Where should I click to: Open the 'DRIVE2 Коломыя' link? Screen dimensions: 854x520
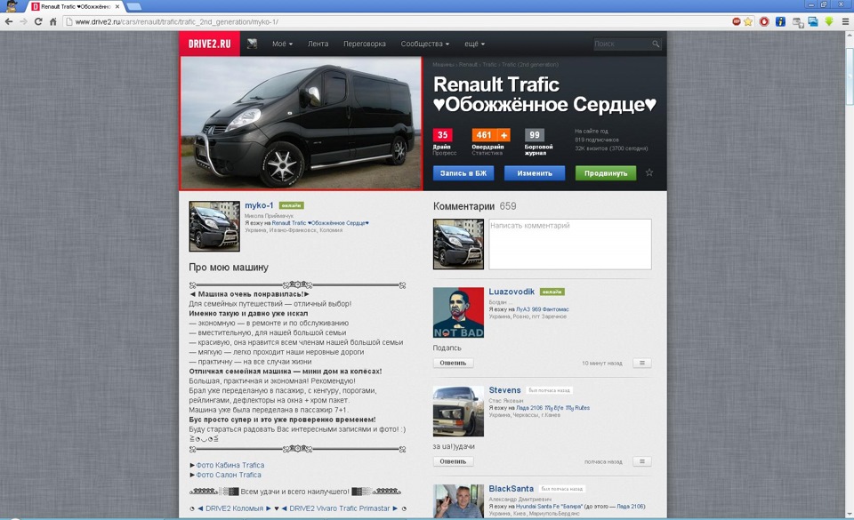[x=234, y=508]
